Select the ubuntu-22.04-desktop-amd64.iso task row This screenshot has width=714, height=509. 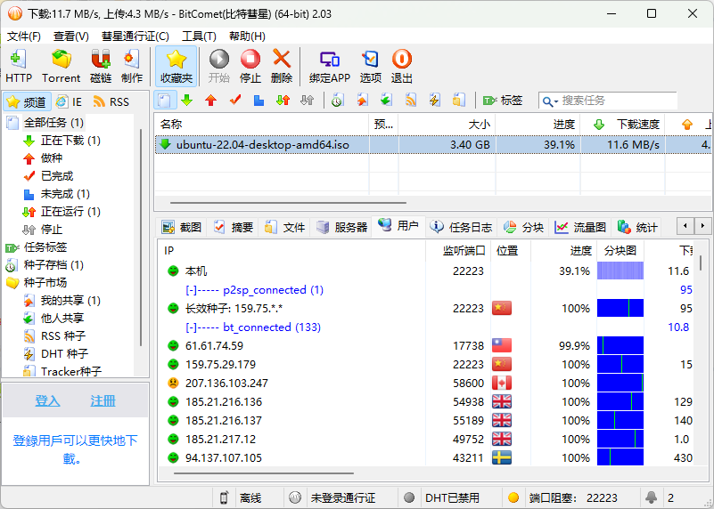[432, 145]
